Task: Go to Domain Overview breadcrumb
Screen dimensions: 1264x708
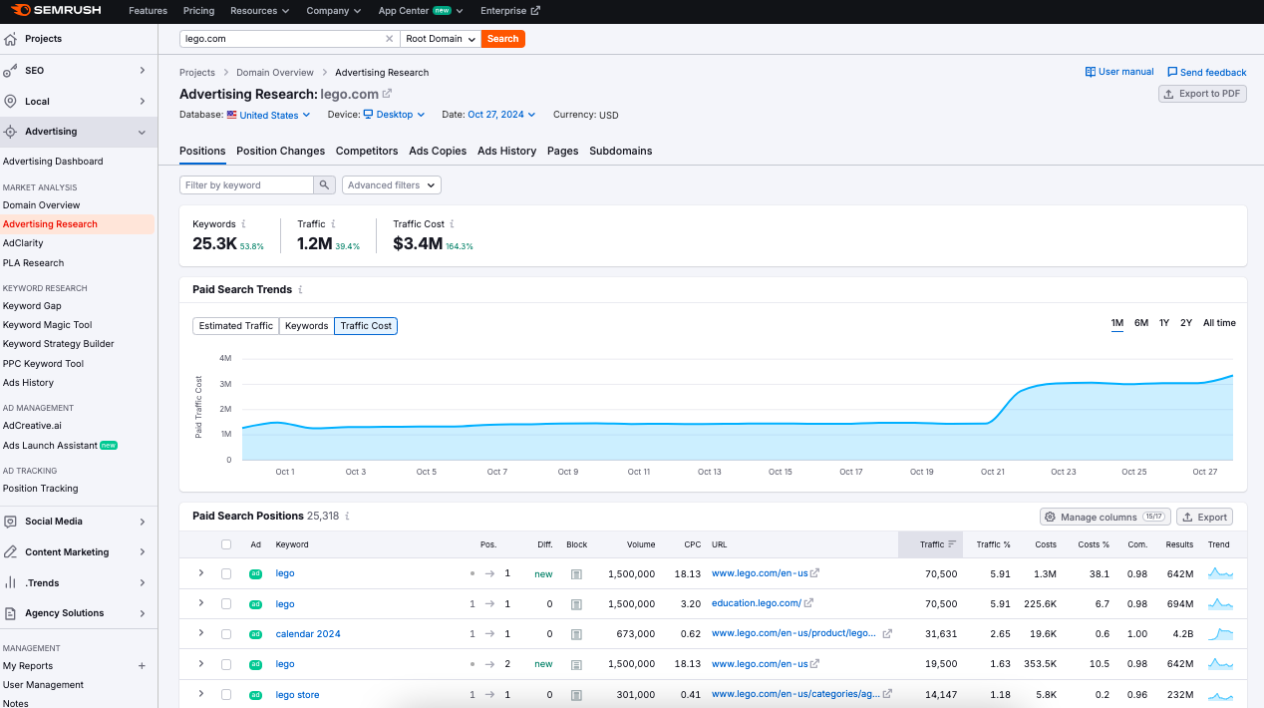Action: pyautogui.click(x=275, y=73)
